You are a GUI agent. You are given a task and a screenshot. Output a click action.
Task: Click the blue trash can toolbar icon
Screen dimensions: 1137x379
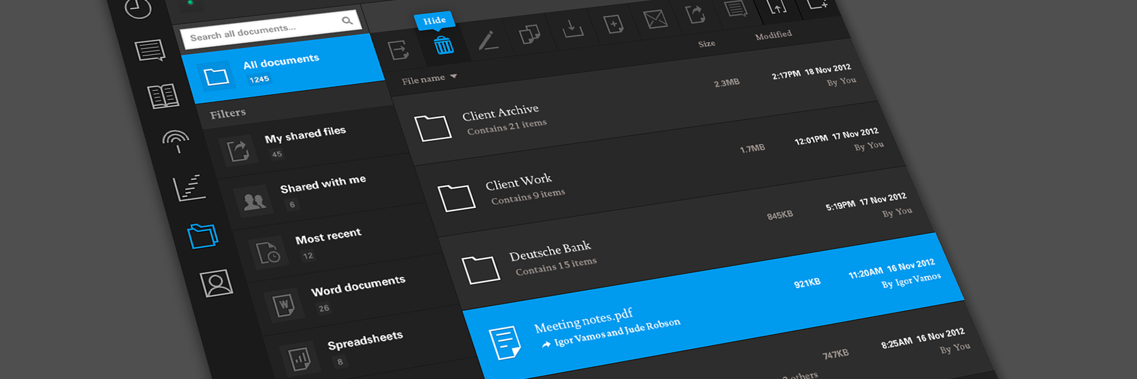[443, 45]
